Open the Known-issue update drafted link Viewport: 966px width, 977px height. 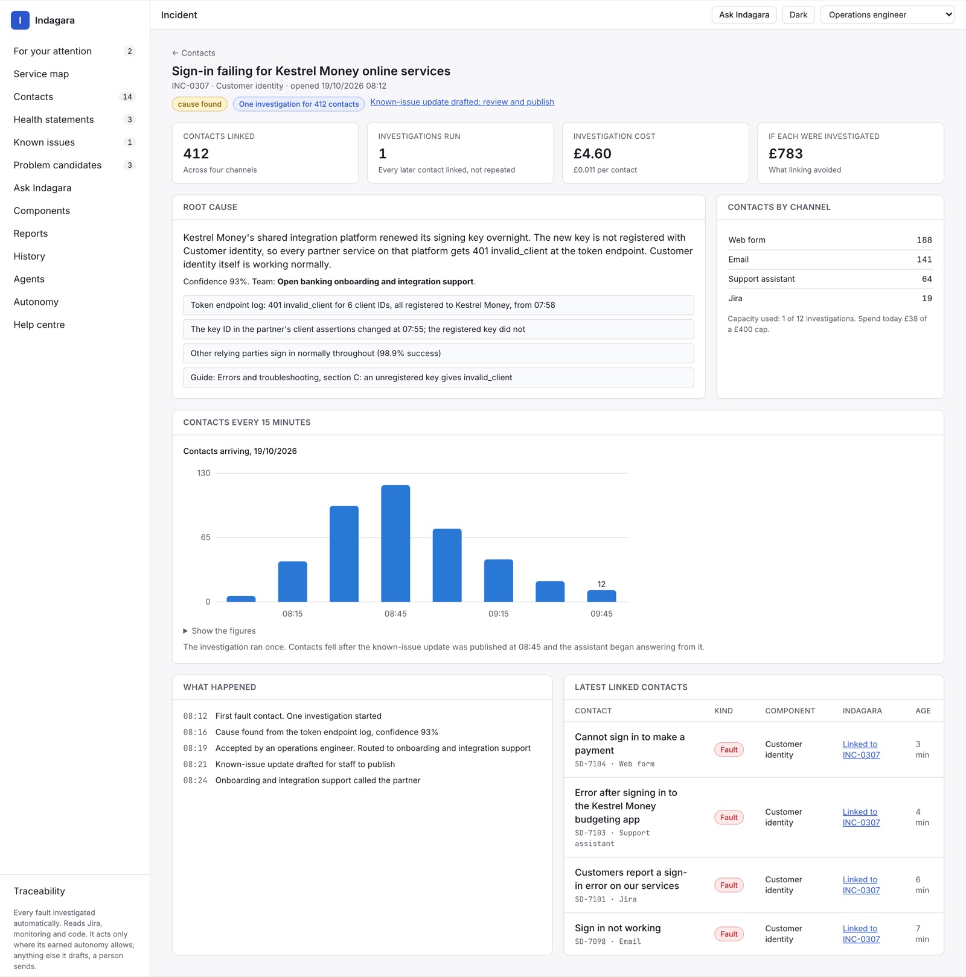click(x=462, y=102)
